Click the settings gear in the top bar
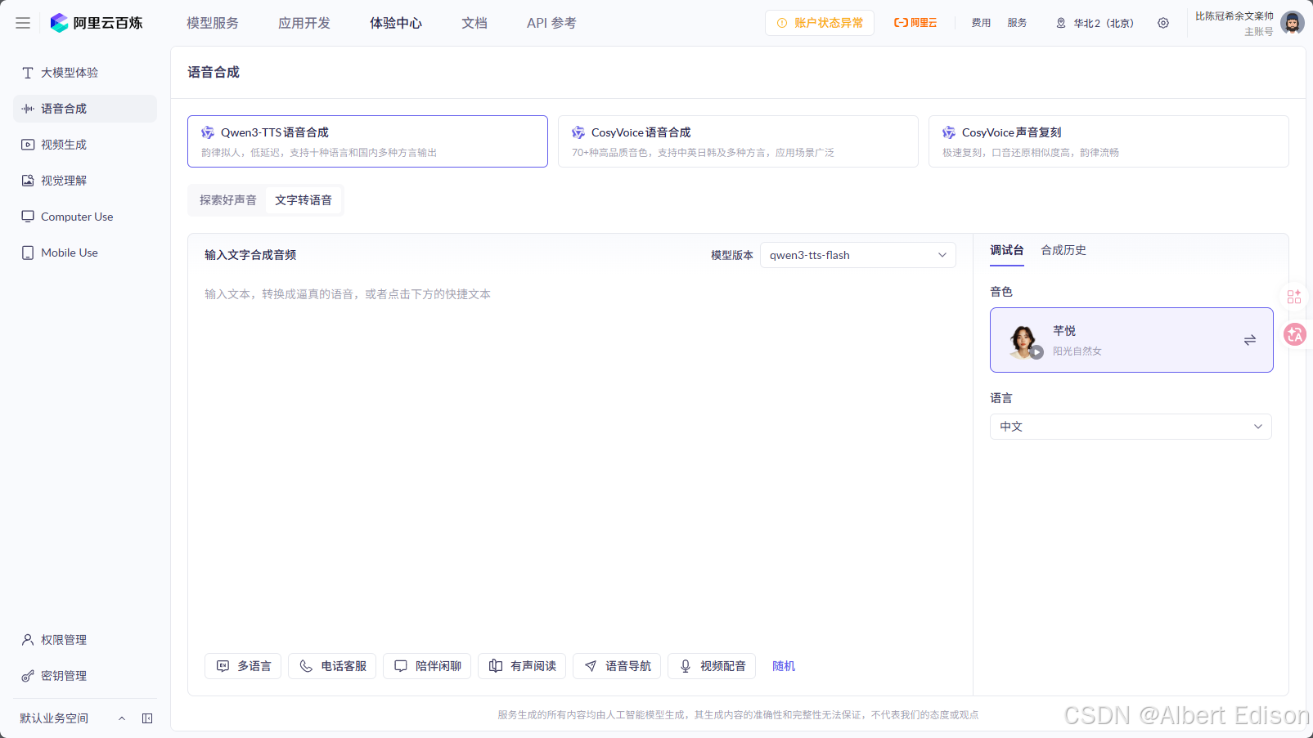The image size is (1313, 738). pos(1163,22)
